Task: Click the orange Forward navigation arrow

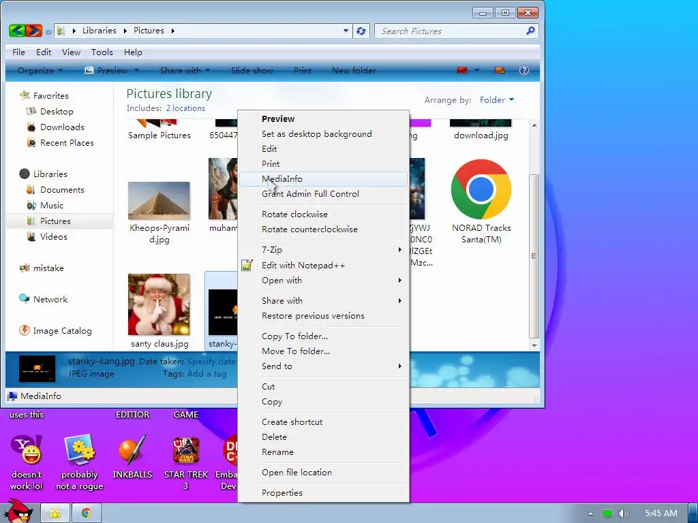Action: point(34,31)
